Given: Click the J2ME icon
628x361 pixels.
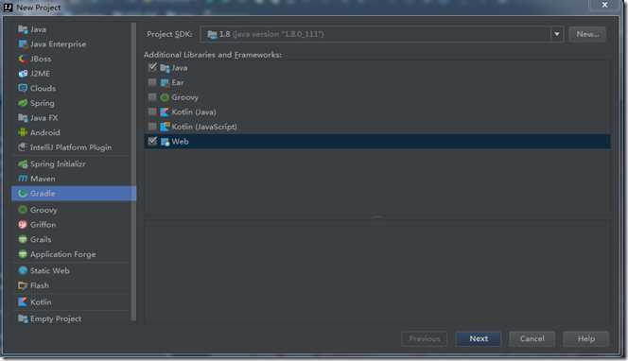Looking at the screenshot, I should click(23, 74).
